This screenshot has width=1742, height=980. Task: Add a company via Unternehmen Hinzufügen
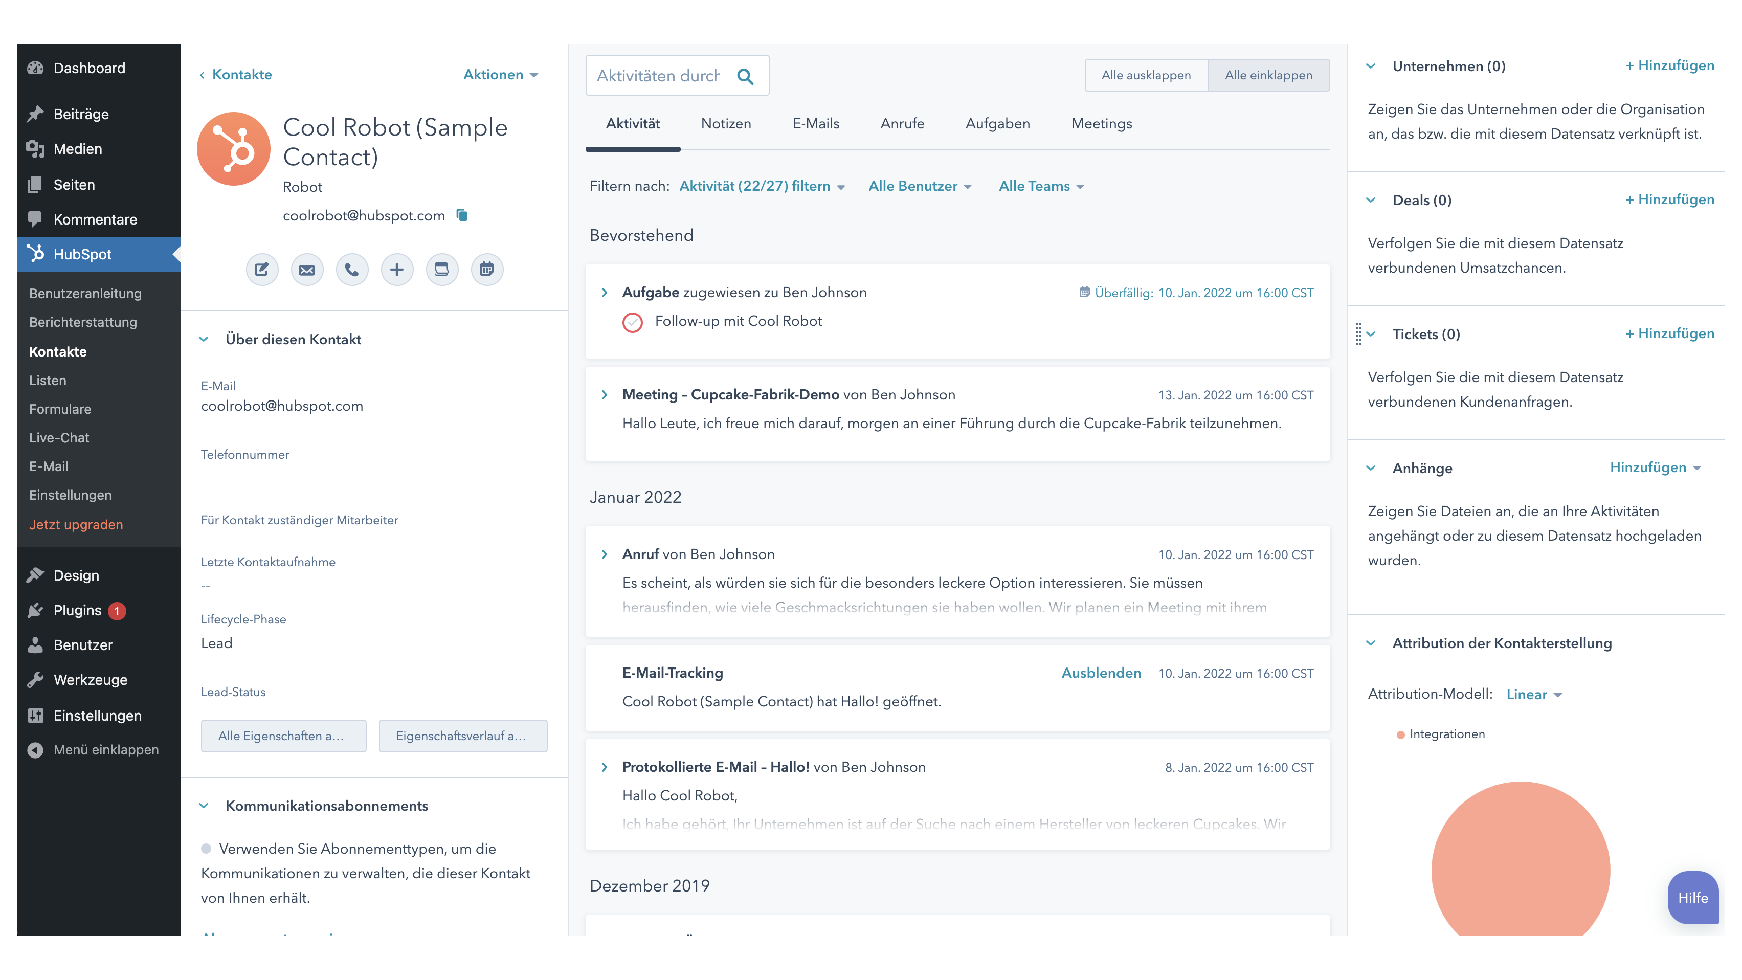(1670, 65)
